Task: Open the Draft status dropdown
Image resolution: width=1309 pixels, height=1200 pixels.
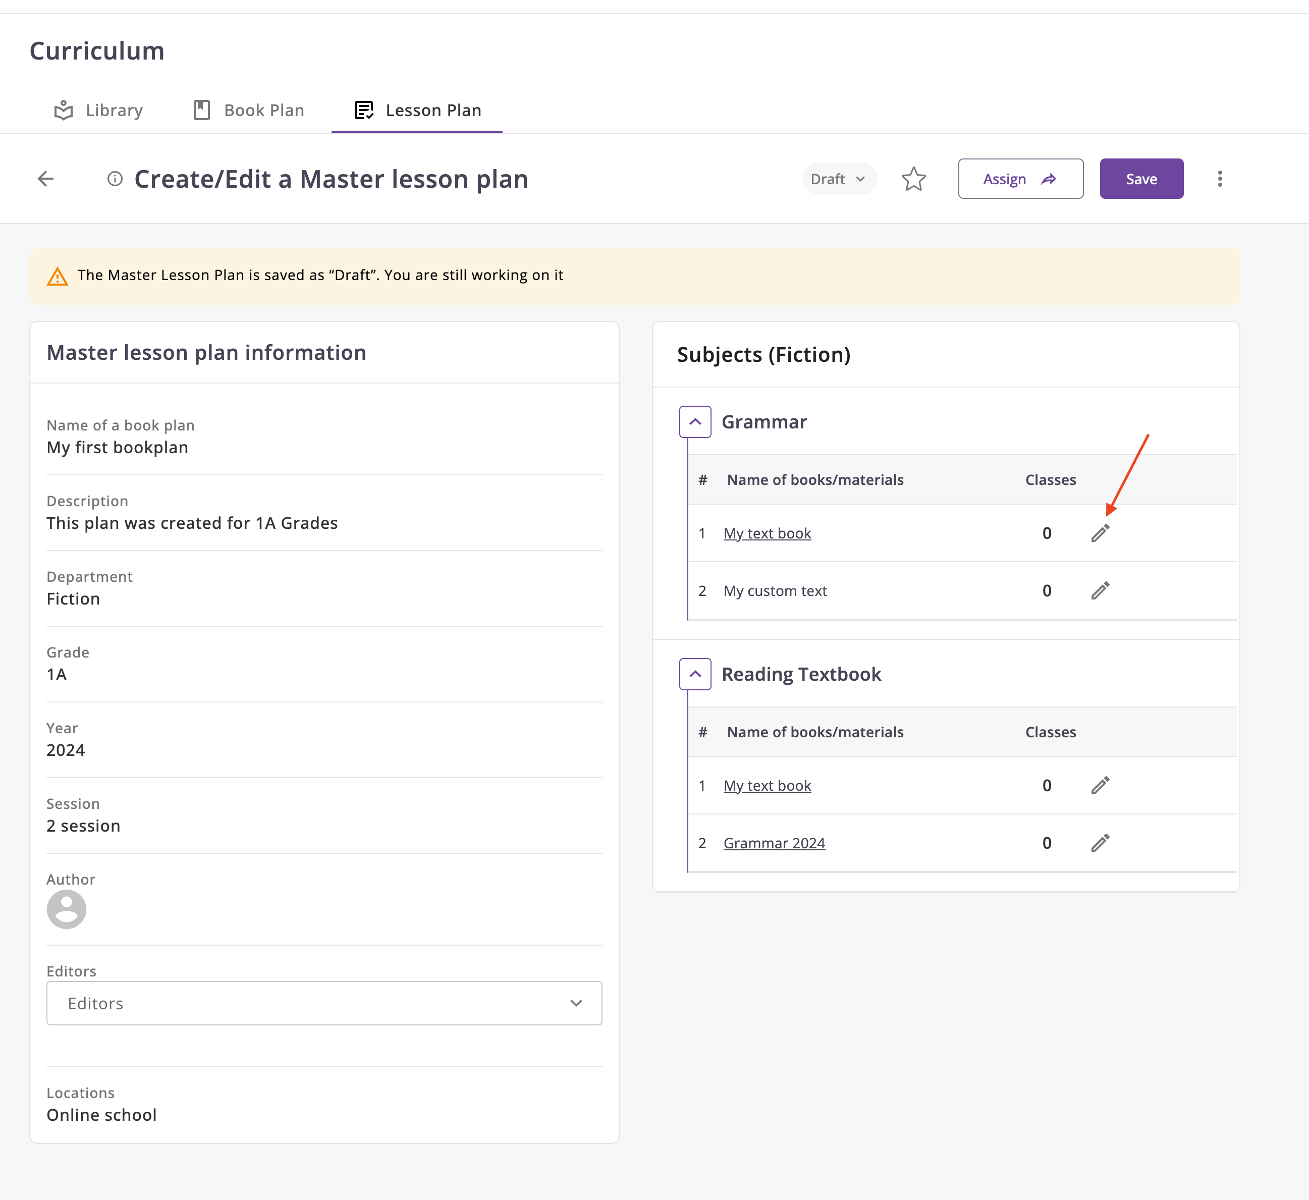Action: (838, 179)
